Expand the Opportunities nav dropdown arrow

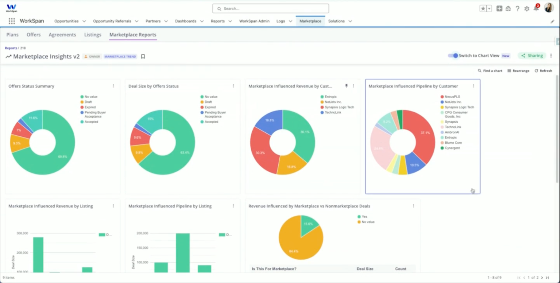(84, 21)
